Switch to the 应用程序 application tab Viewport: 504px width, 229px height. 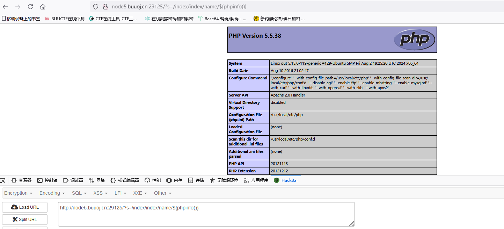(256, 180)
